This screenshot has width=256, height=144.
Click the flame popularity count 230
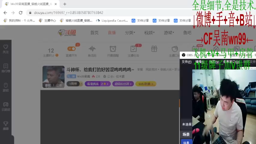point(96,76)
